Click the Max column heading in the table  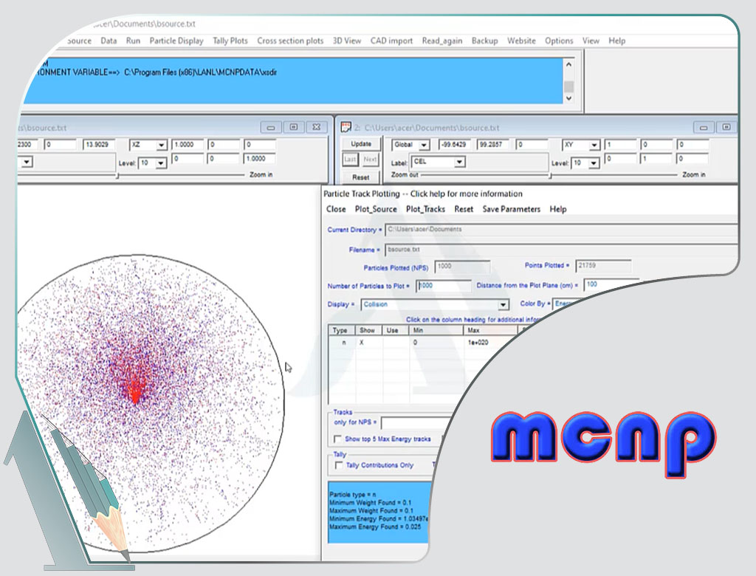pos(472,331)
